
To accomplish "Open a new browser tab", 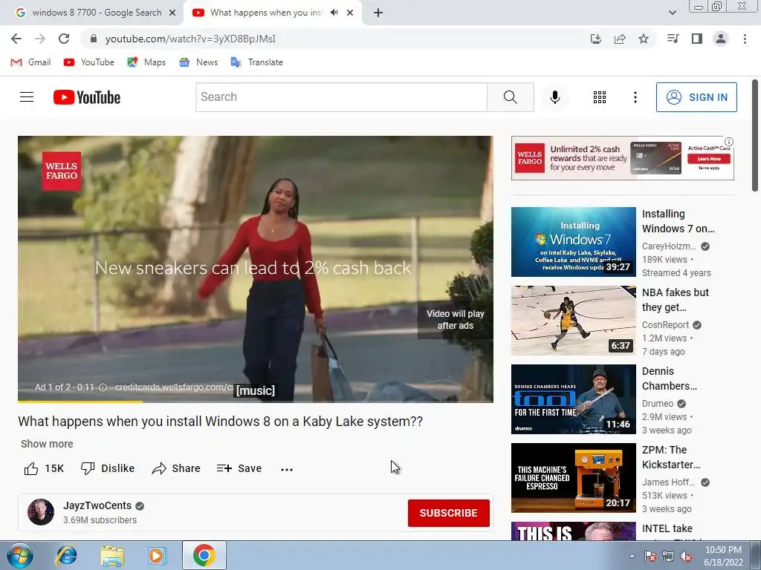I will click(378, 13).
